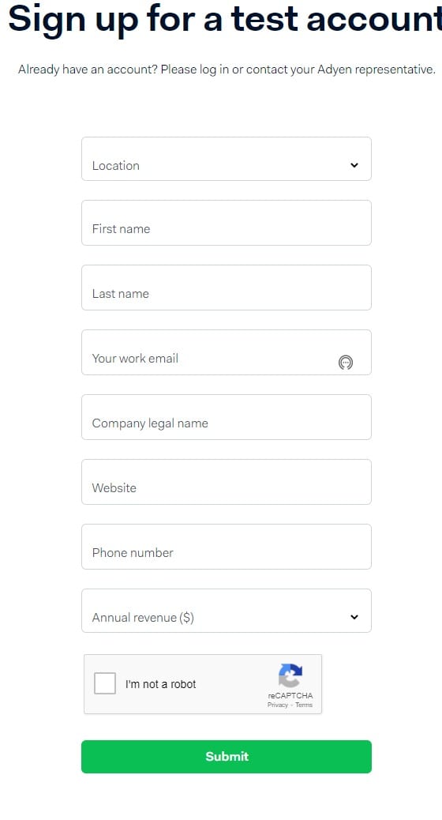Click the Annual revenue chevron arrow
The width and height of the screenshot is (442, 820).
(x=354, y=617)
